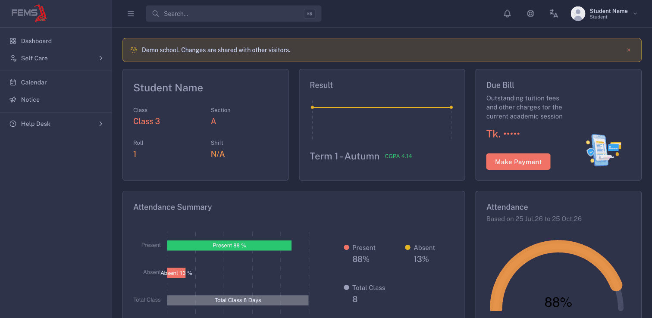Open the language translate icon
The height and width of the screenshot is (318, 652).
point(554,14)
